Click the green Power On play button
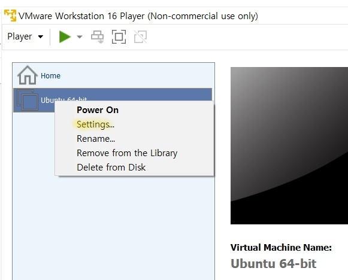This screenshot has width=348, height=280. coord(65,36)
